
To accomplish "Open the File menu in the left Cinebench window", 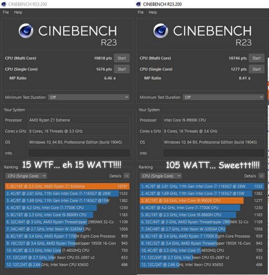I will tap(6, 12).
